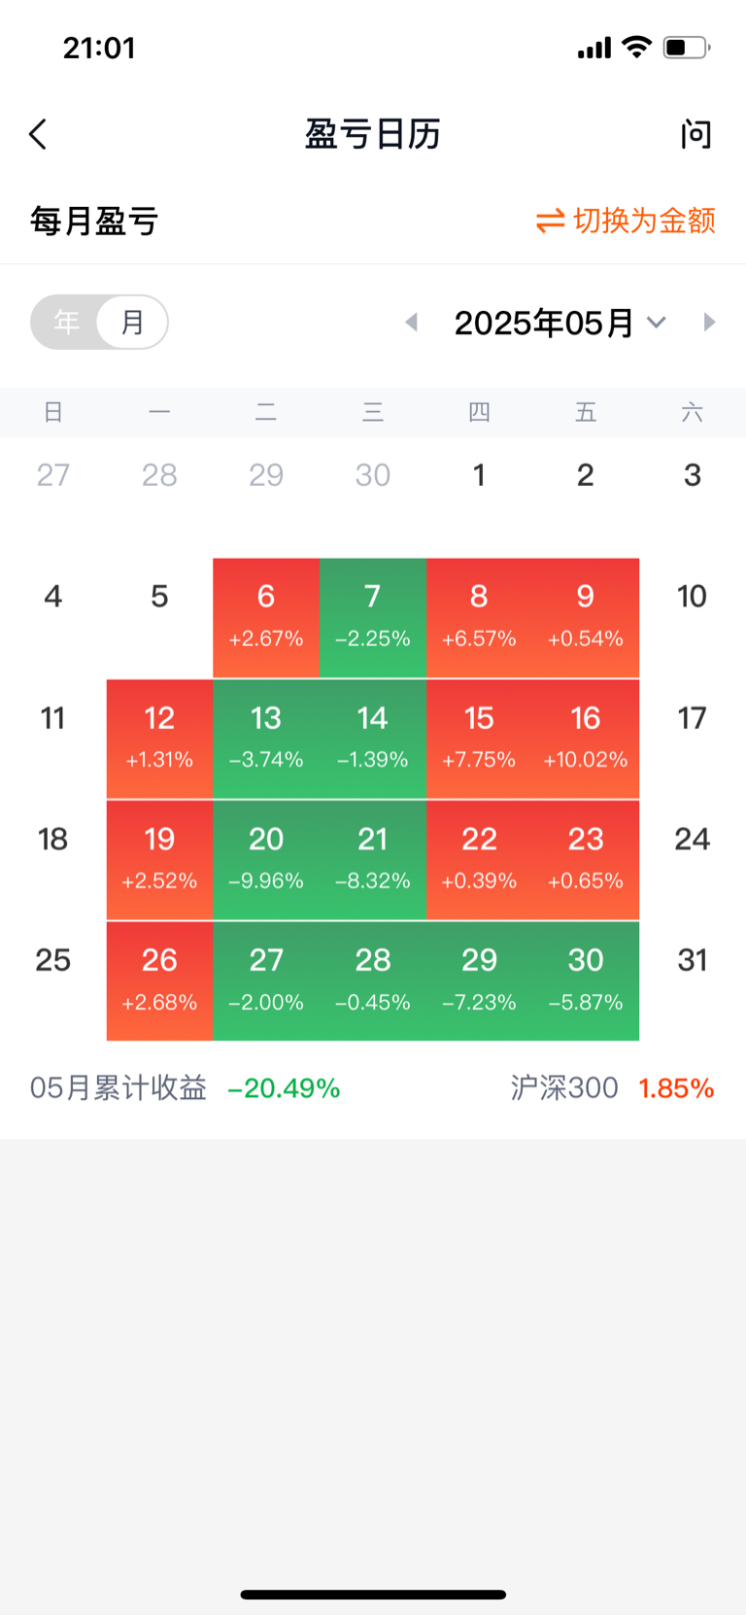The width and height of the screenshot is (746, 1616).
Task: Click the chevron next to 2025年05月
Action: [x=657, y=323]
